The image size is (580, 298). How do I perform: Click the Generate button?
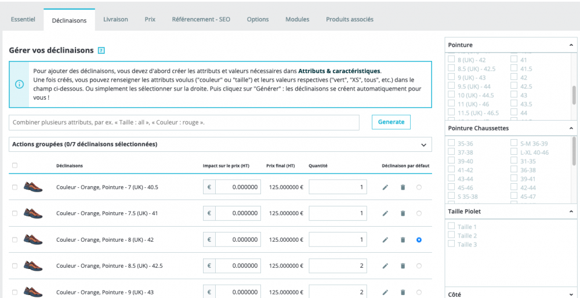[391, 122]
